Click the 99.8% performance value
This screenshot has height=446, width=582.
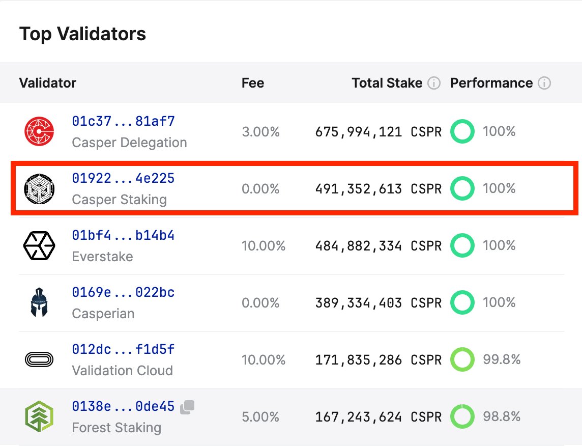click(x=502, y=359)
